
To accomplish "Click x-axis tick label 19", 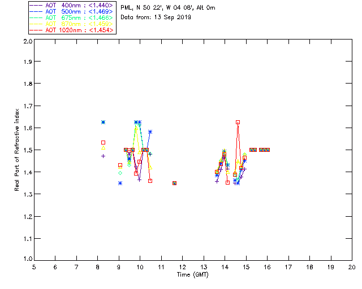I will click(x=331, y=267).
